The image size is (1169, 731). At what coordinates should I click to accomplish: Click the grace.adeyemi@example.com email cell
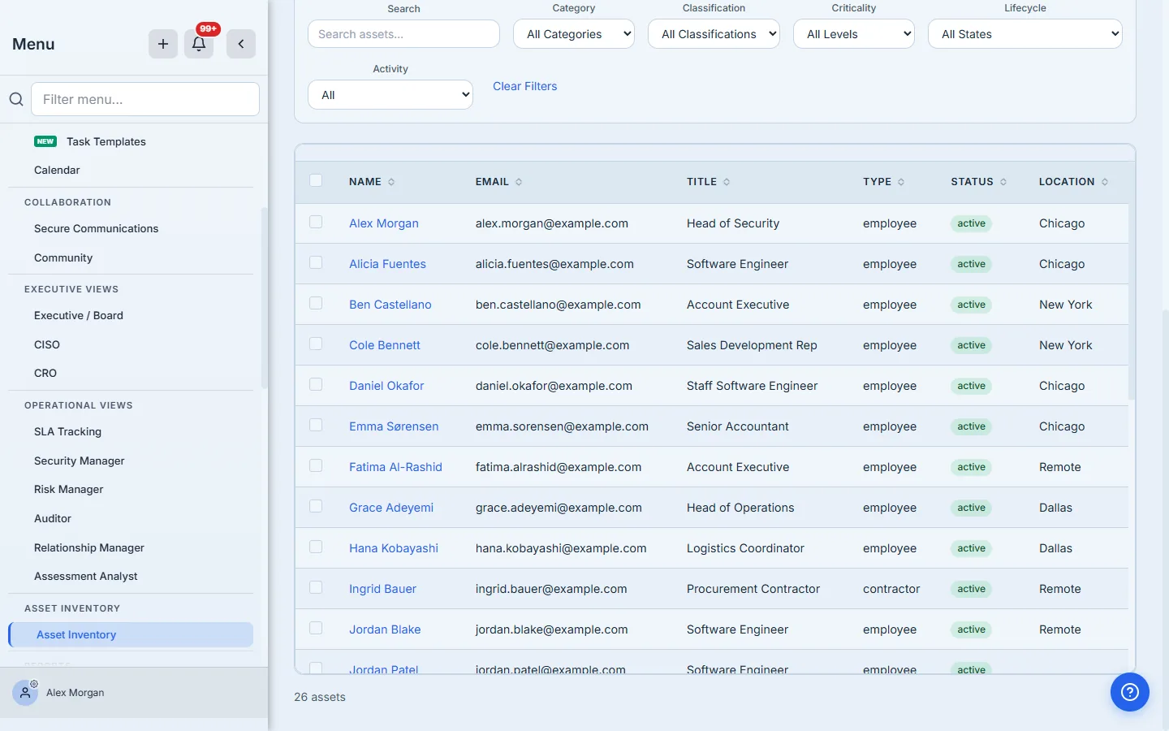[559, 508]
